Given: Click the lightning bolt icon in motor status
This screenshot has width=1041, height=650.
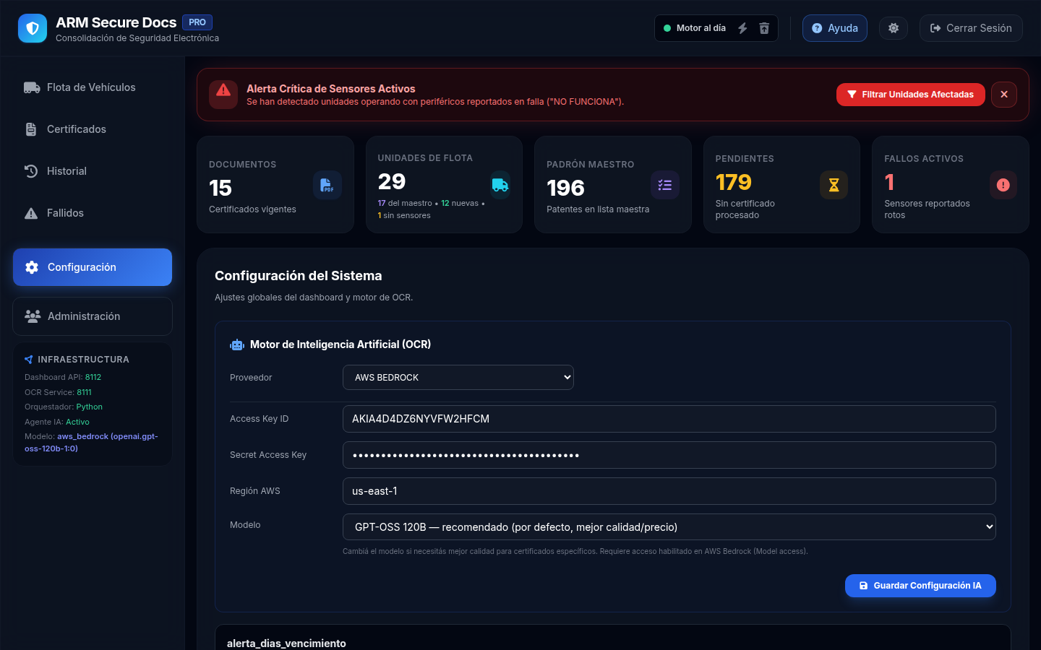Looking at the screenshot, I should [742, 28].
